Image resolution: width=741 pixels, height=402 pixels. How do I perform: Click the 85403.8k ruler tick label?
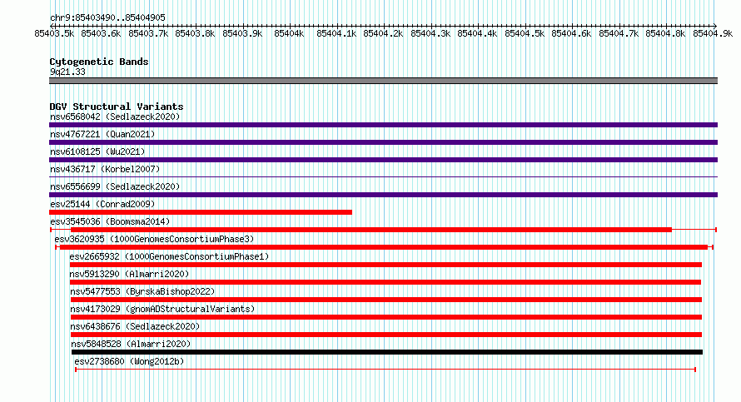pos(195,33)
